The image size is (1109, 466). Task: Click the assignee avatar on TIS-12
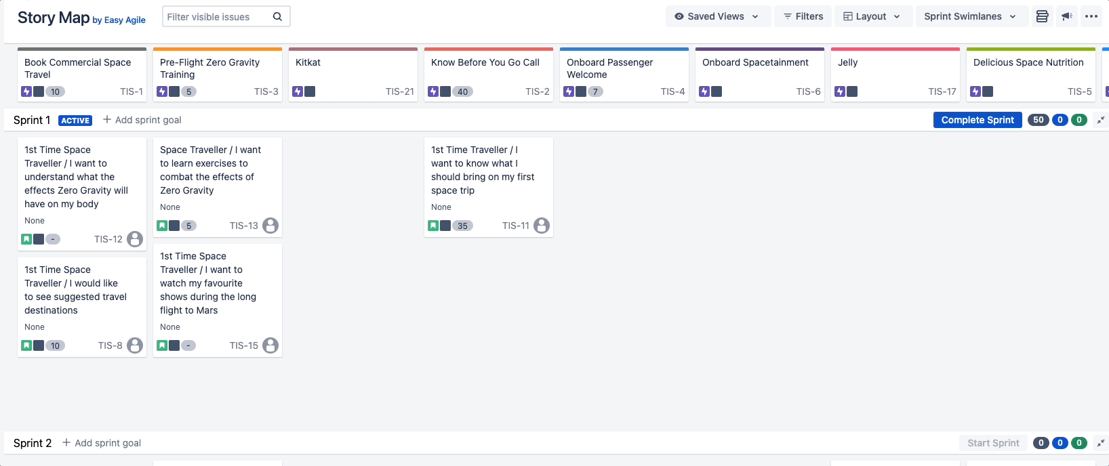tap(135, 239)
